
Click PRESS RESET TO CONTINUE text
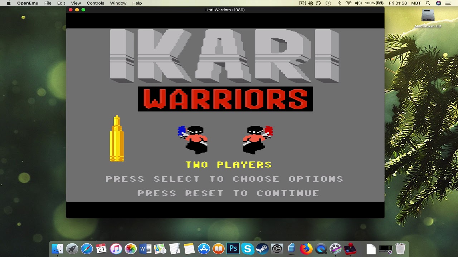click(228, 193)
